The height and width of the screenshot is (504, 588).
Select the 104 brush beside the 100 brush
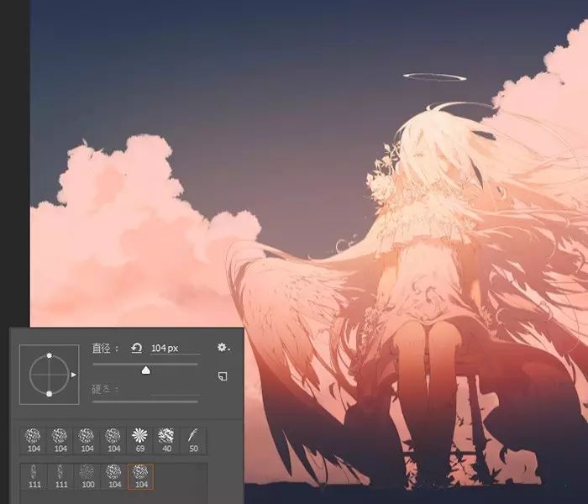(114, 476)
